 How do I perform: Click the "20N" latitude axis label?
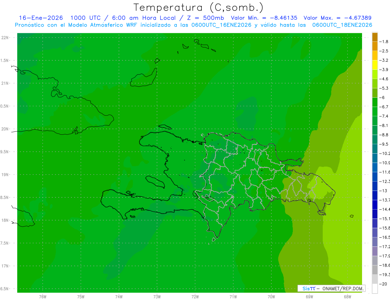tap(5, 129)
